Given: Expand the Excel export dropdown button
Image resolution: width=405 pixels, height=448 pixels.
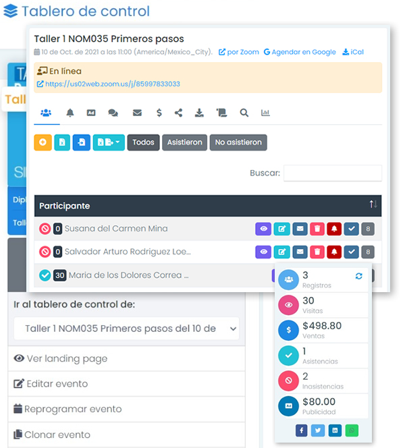Looking at the screenshot, I should [109, 142].
